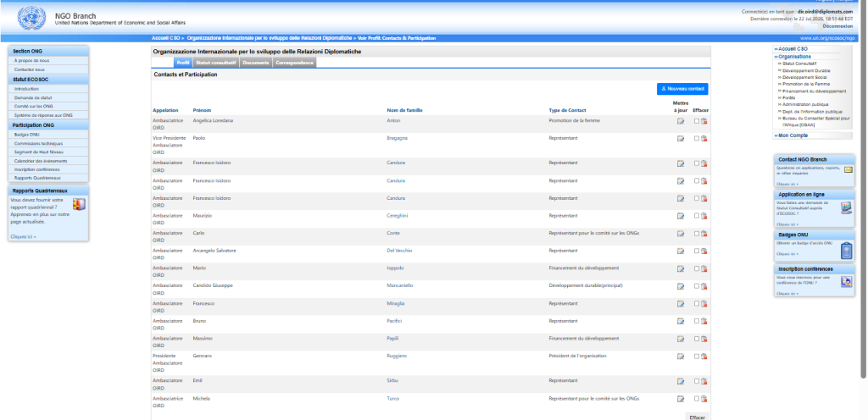Open 'Développement Durable' in the right menu
This screenshot has height=420, width=868.
806,71
